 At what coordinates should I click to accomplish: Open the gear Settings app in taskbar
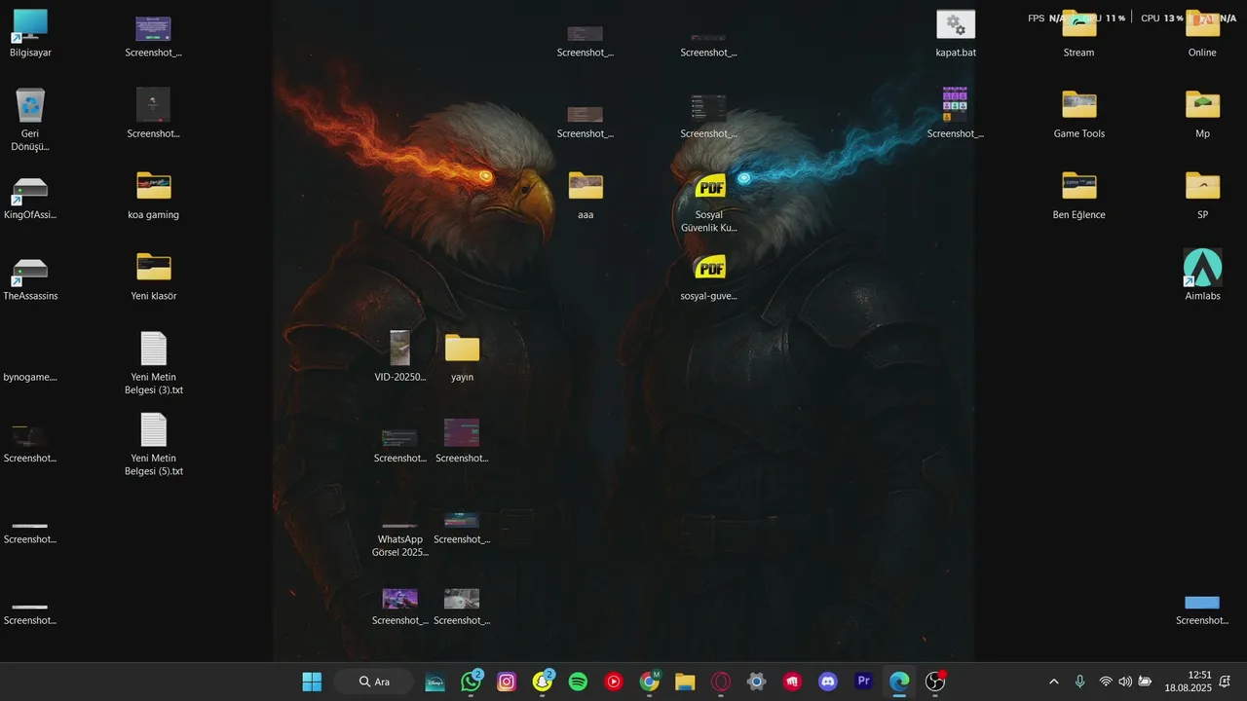pos(756,682)
